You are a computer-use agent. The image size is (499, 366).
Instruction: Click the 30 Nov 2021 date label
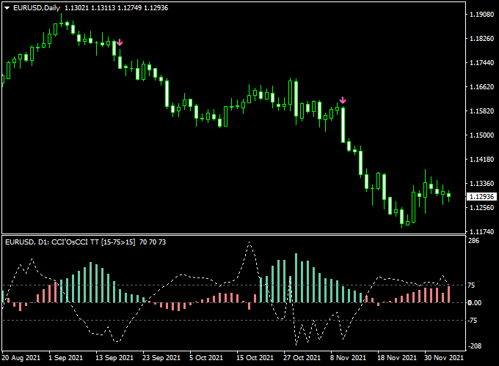pyautogui.click(x=444, y=358)
